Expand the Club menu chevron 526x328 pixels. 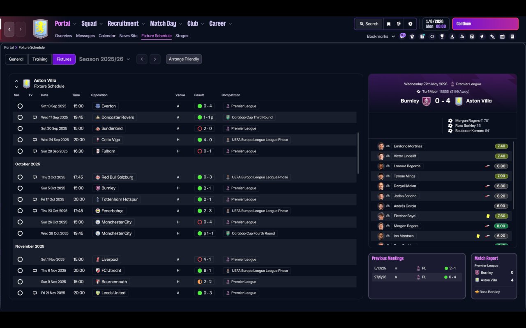click(x=203, y=24)
